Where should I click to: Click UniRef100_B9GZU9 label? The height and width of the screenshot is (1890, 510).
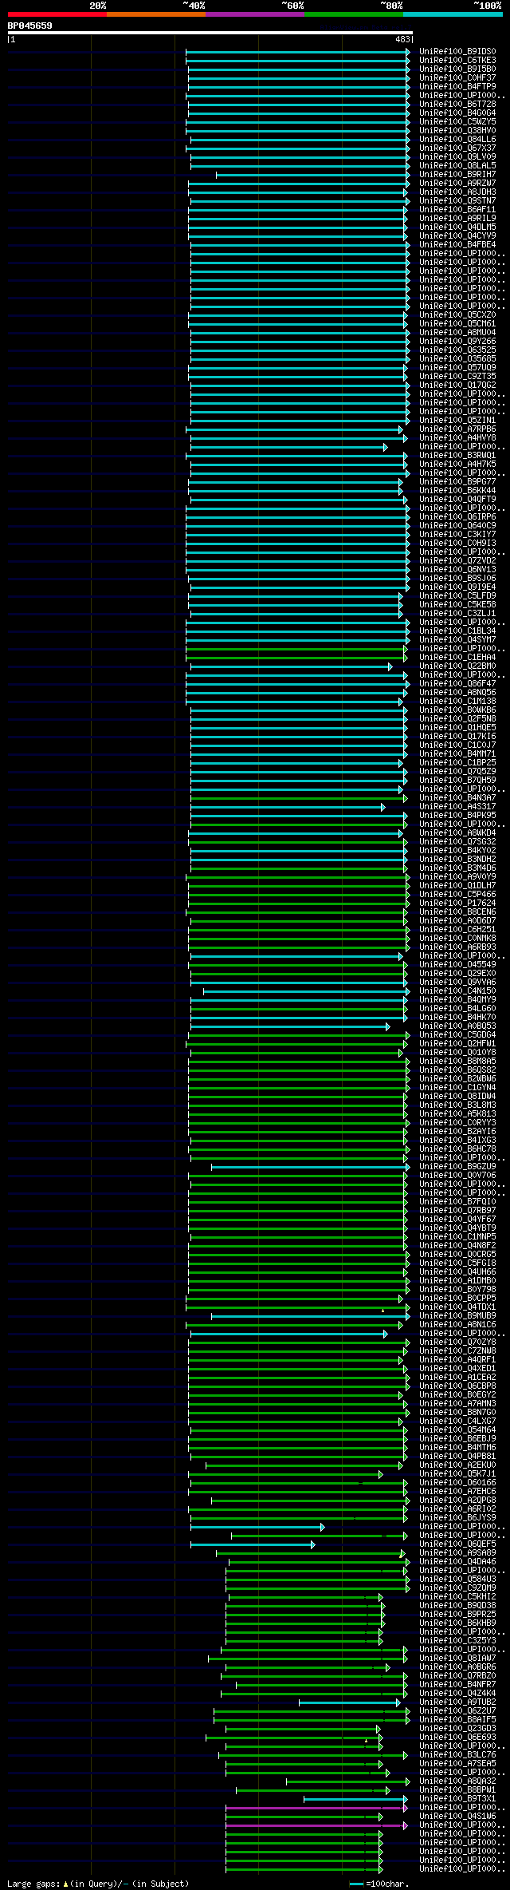[457, 1166]
